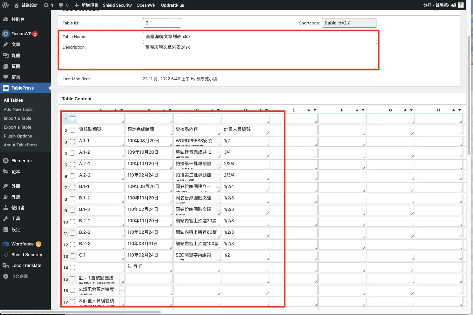This screenshot has width=473, height=315.
Task: Open the updates icon in the admin bar
Action: (46, 5)
